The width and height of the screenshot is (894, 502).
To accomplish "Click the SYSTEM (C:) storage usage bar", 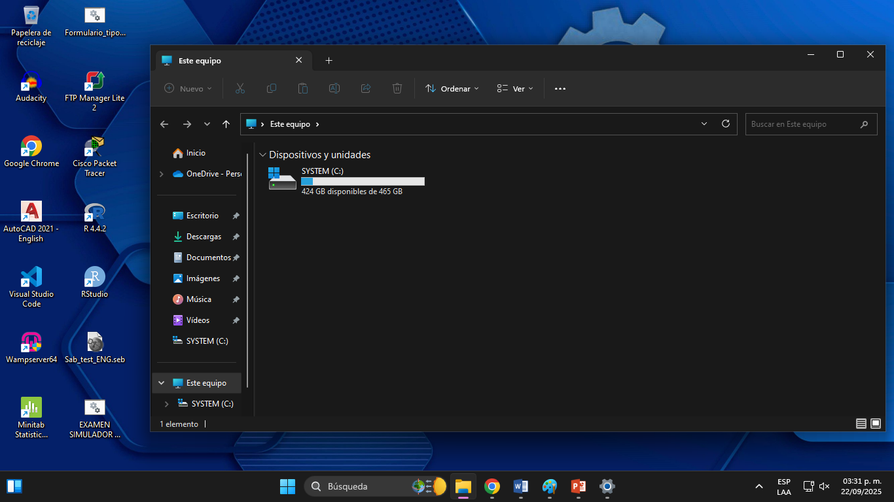I will coord(363,181).
